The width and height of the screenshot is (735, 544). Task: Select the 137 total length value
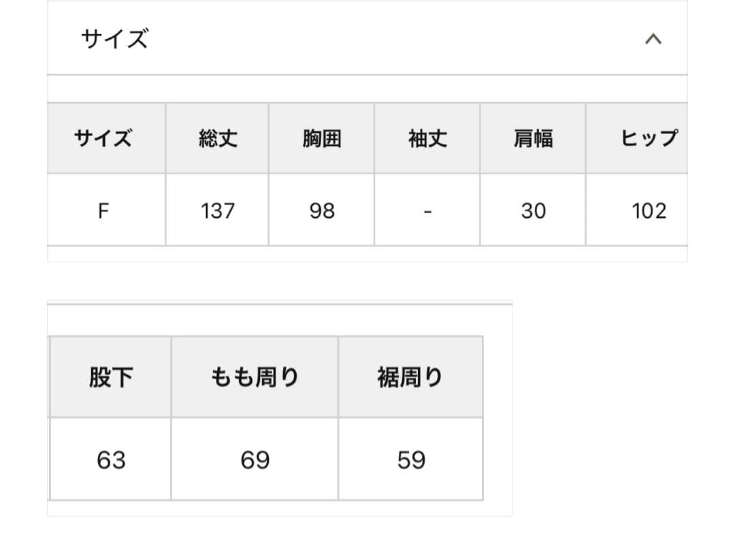pyautogui.click(x=216, y=210)
